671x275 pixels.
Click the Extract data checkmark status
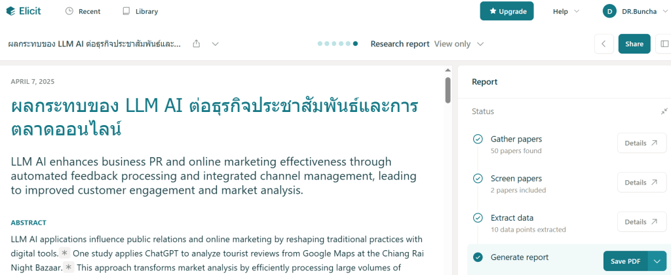(x=478, y=218)
